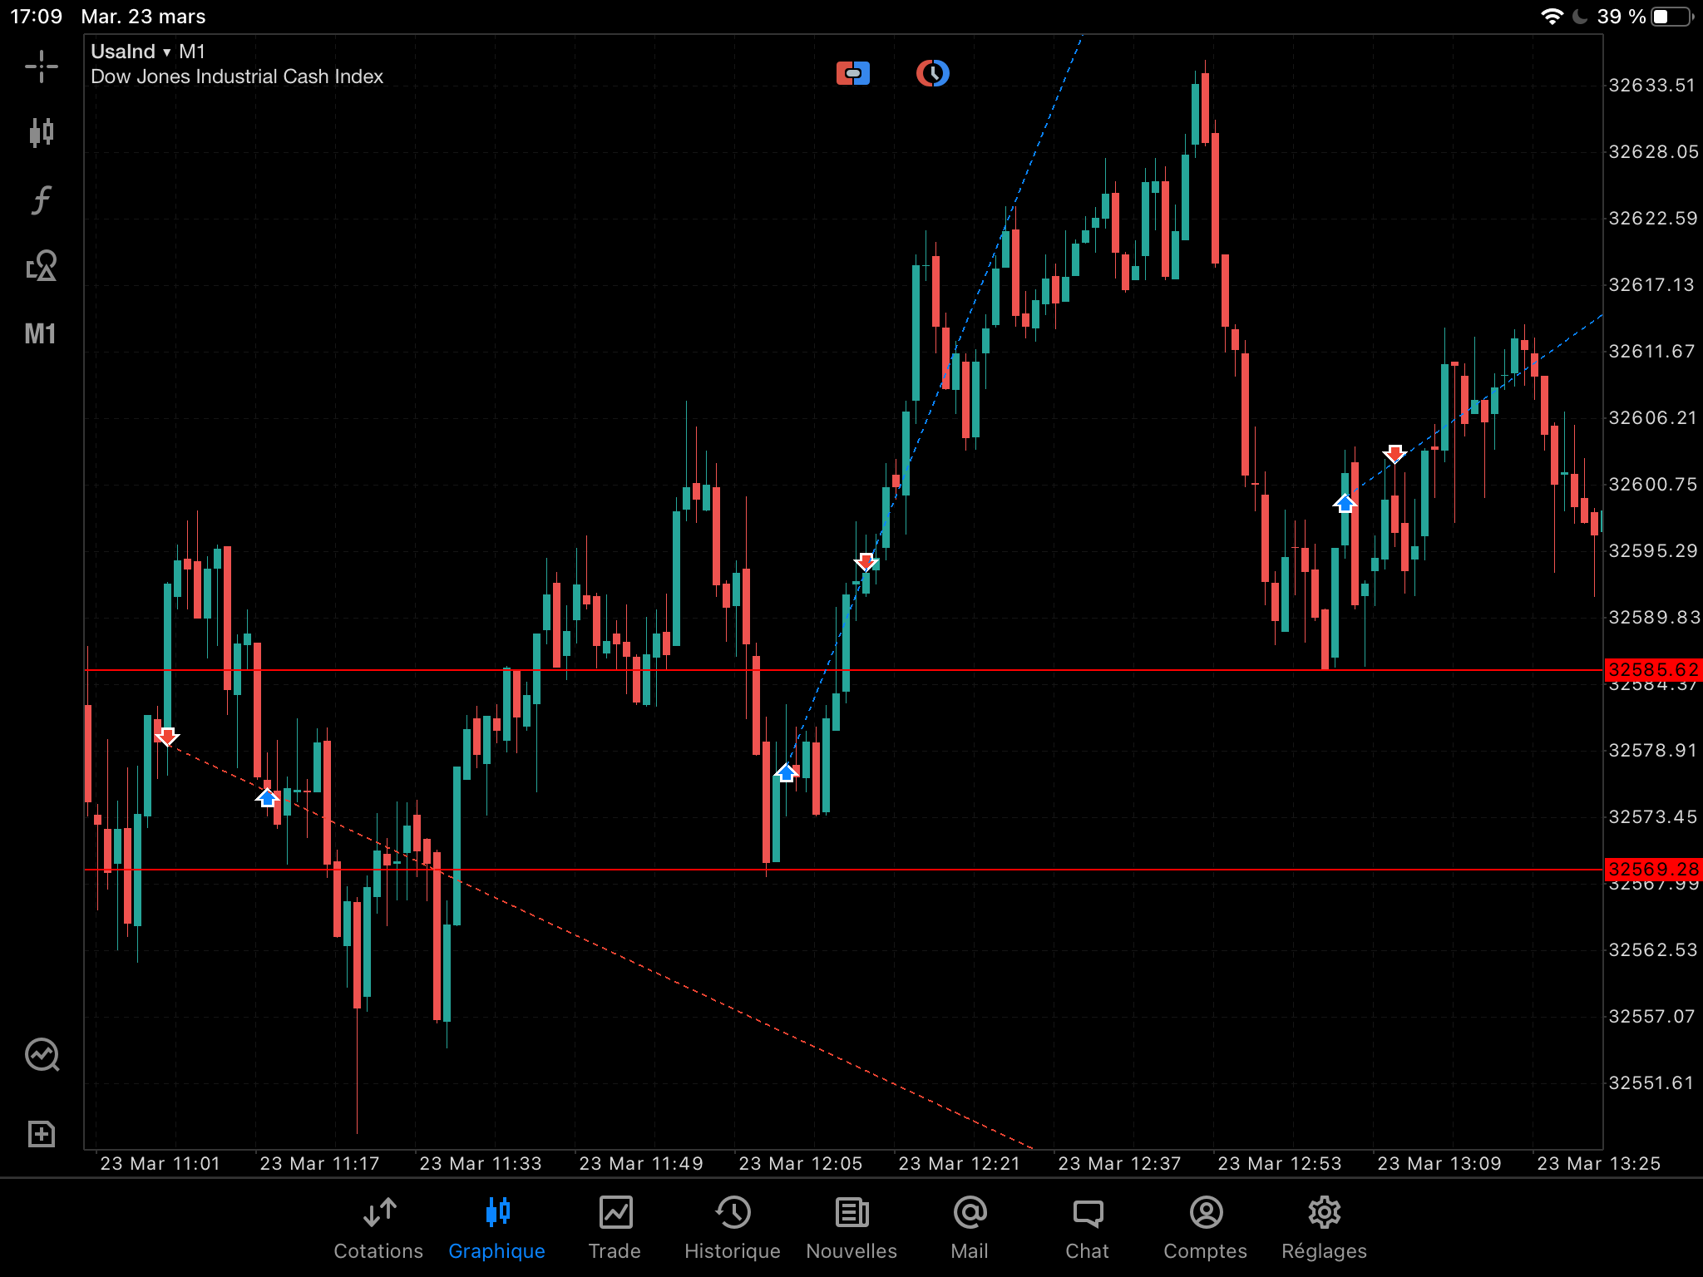
Task: Open the Mail section
Action: click(970, 1229)
